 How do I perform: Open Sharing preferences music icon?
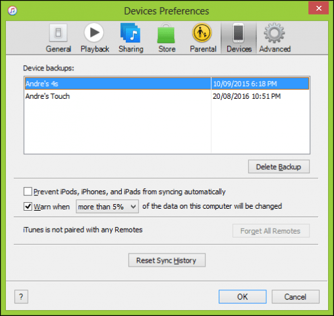pos(130,33)
